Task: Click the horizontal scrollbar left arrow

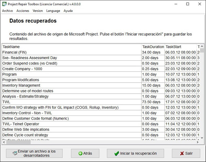Action: pos(4,142)
